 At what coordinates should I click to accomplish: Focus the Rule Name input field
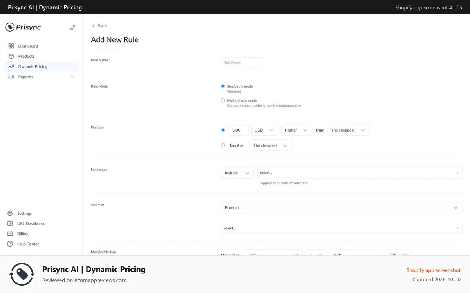click(x=242, y=62)
